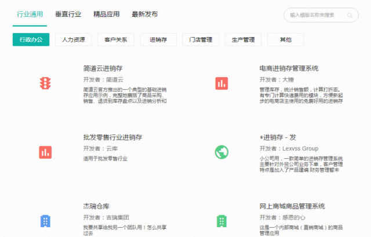Select the 生产管理 category button
This screenshot has height=237, width=371.
click(243, 39)
